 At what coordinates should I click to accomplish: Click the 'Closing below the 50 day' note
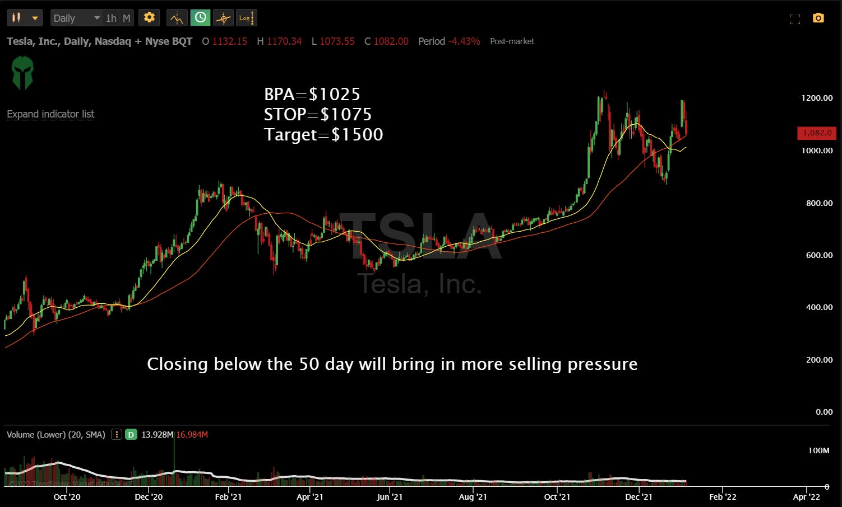click(392, 364)
